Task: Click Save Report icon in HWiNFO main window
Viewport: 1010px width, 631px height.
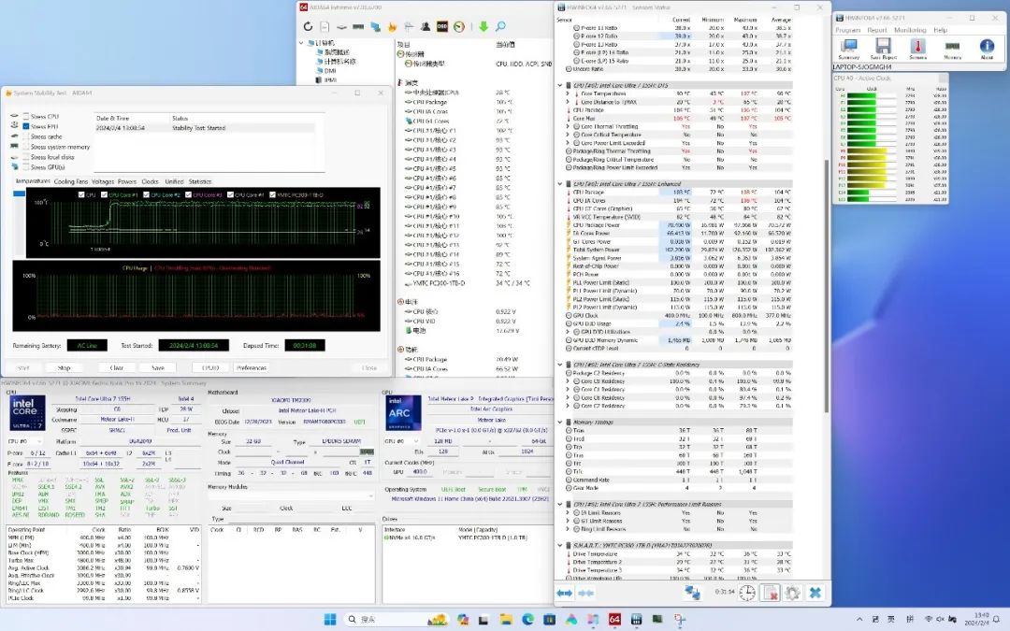Action: [883, 49]
